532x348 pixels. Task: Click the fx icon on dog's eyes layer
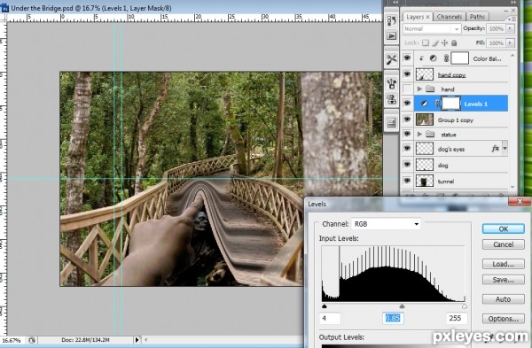496,149
